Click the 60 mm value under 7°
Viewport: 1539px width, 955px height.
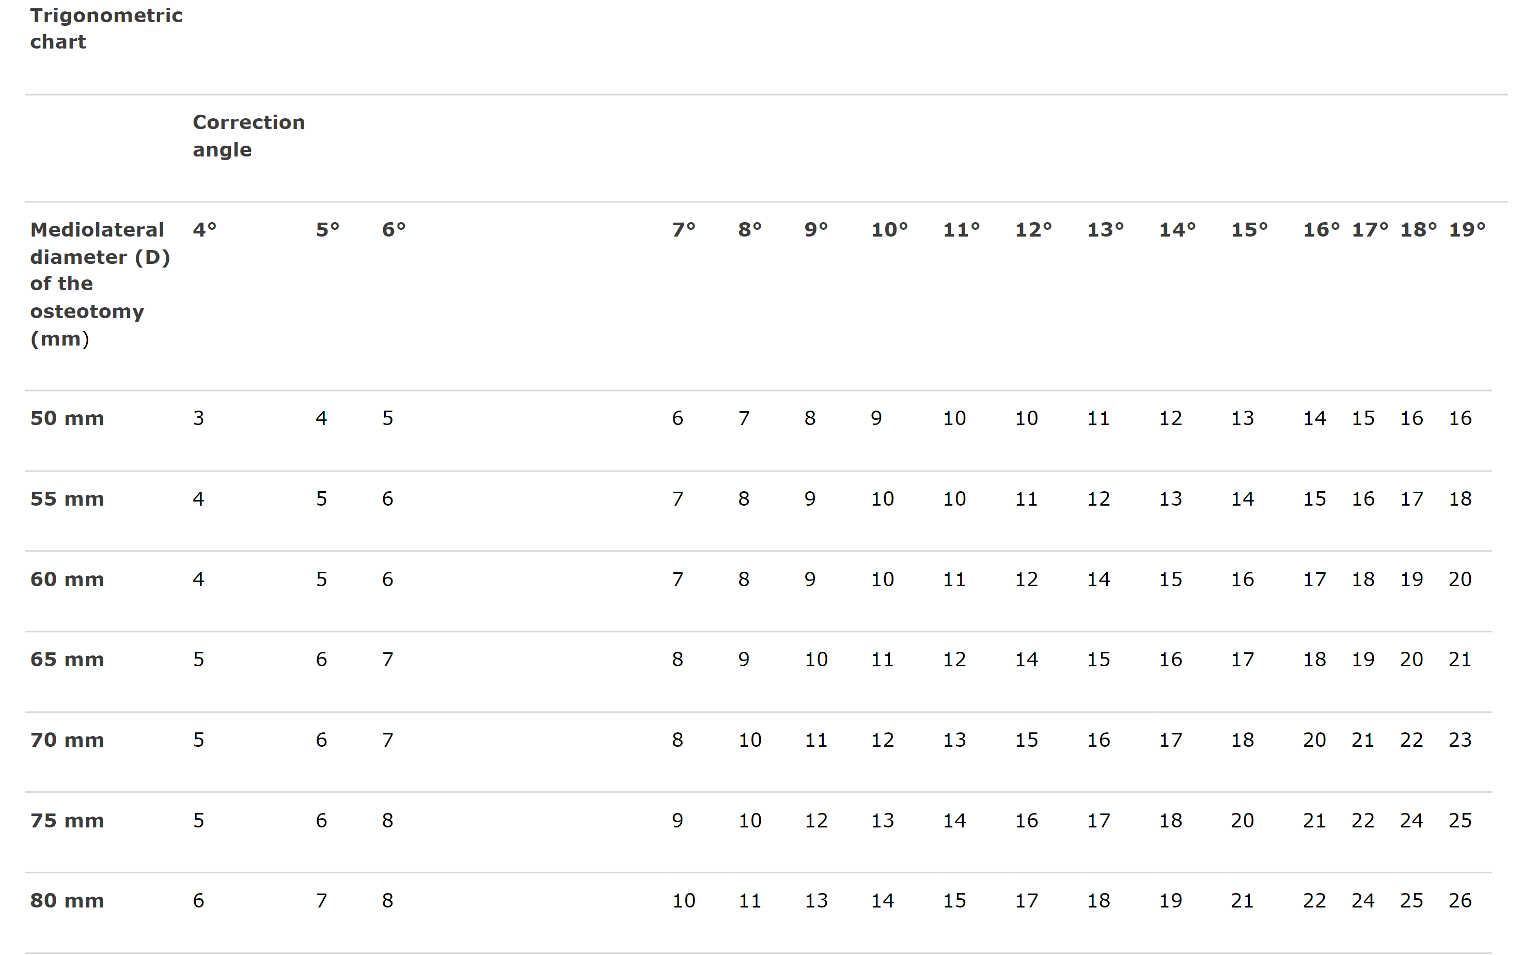[678, 579]
